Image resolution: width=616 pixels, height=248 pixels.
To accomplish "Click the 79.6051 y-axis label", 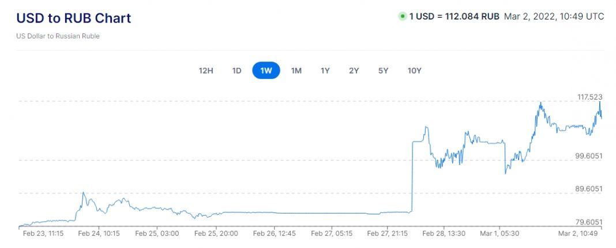I will coord(589,222).
